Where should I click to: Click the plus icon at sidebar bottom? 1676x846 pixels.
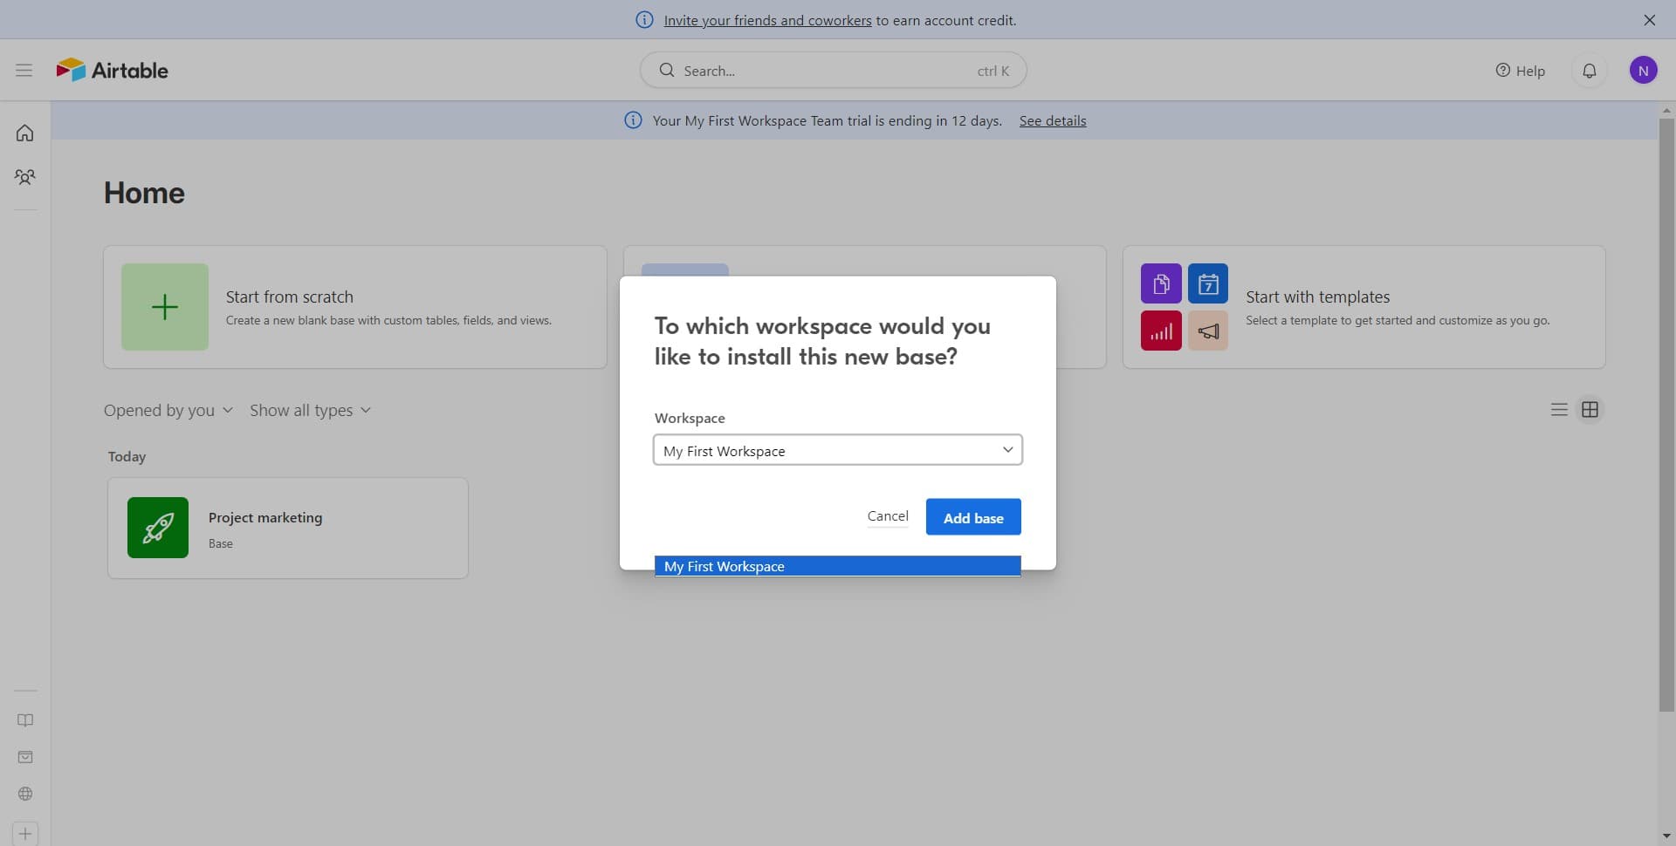pos(25,834)
